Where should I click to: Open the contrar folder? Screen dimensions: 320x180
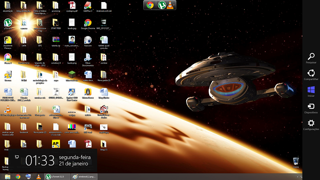click(x=104, y=59)
